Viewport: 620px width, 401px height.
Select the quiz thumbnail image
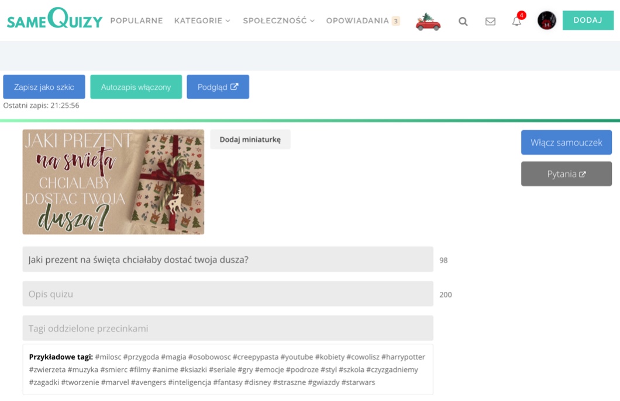click(113, 182)
